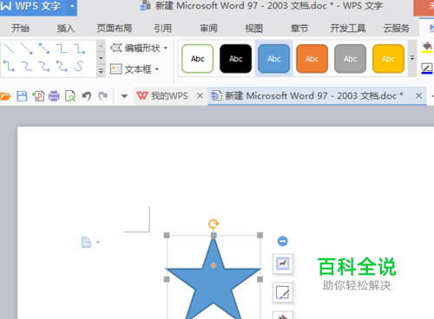The height and width of the screenshot is (319, 434).
Task: Click the star's orange adjustment diamond
Action: point(214,265)
